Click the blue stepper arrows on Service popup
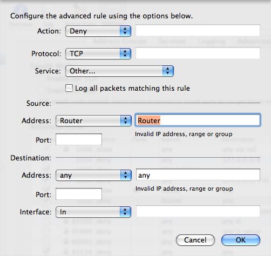Image resolution: width=271 pixels, height=256 pixels. coord(168,71)
